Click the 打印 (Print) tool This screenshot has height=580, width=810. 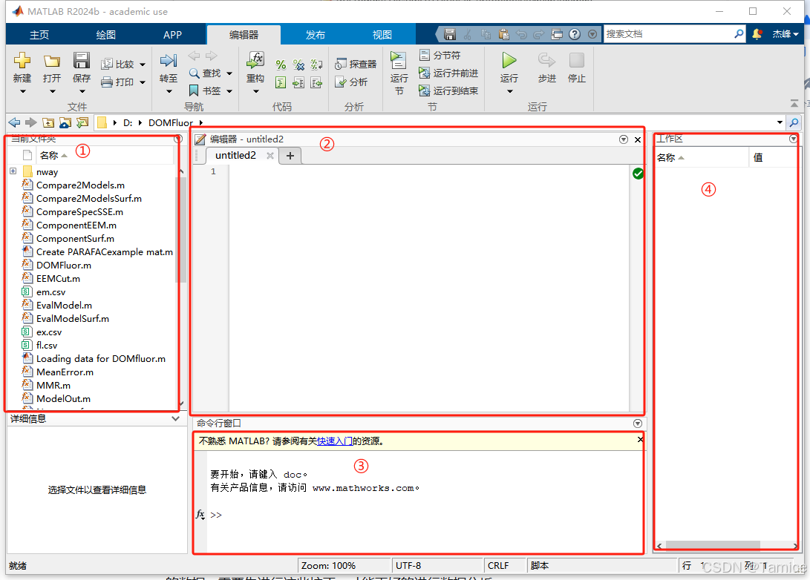pyautogui.click(x=118, y=82)
